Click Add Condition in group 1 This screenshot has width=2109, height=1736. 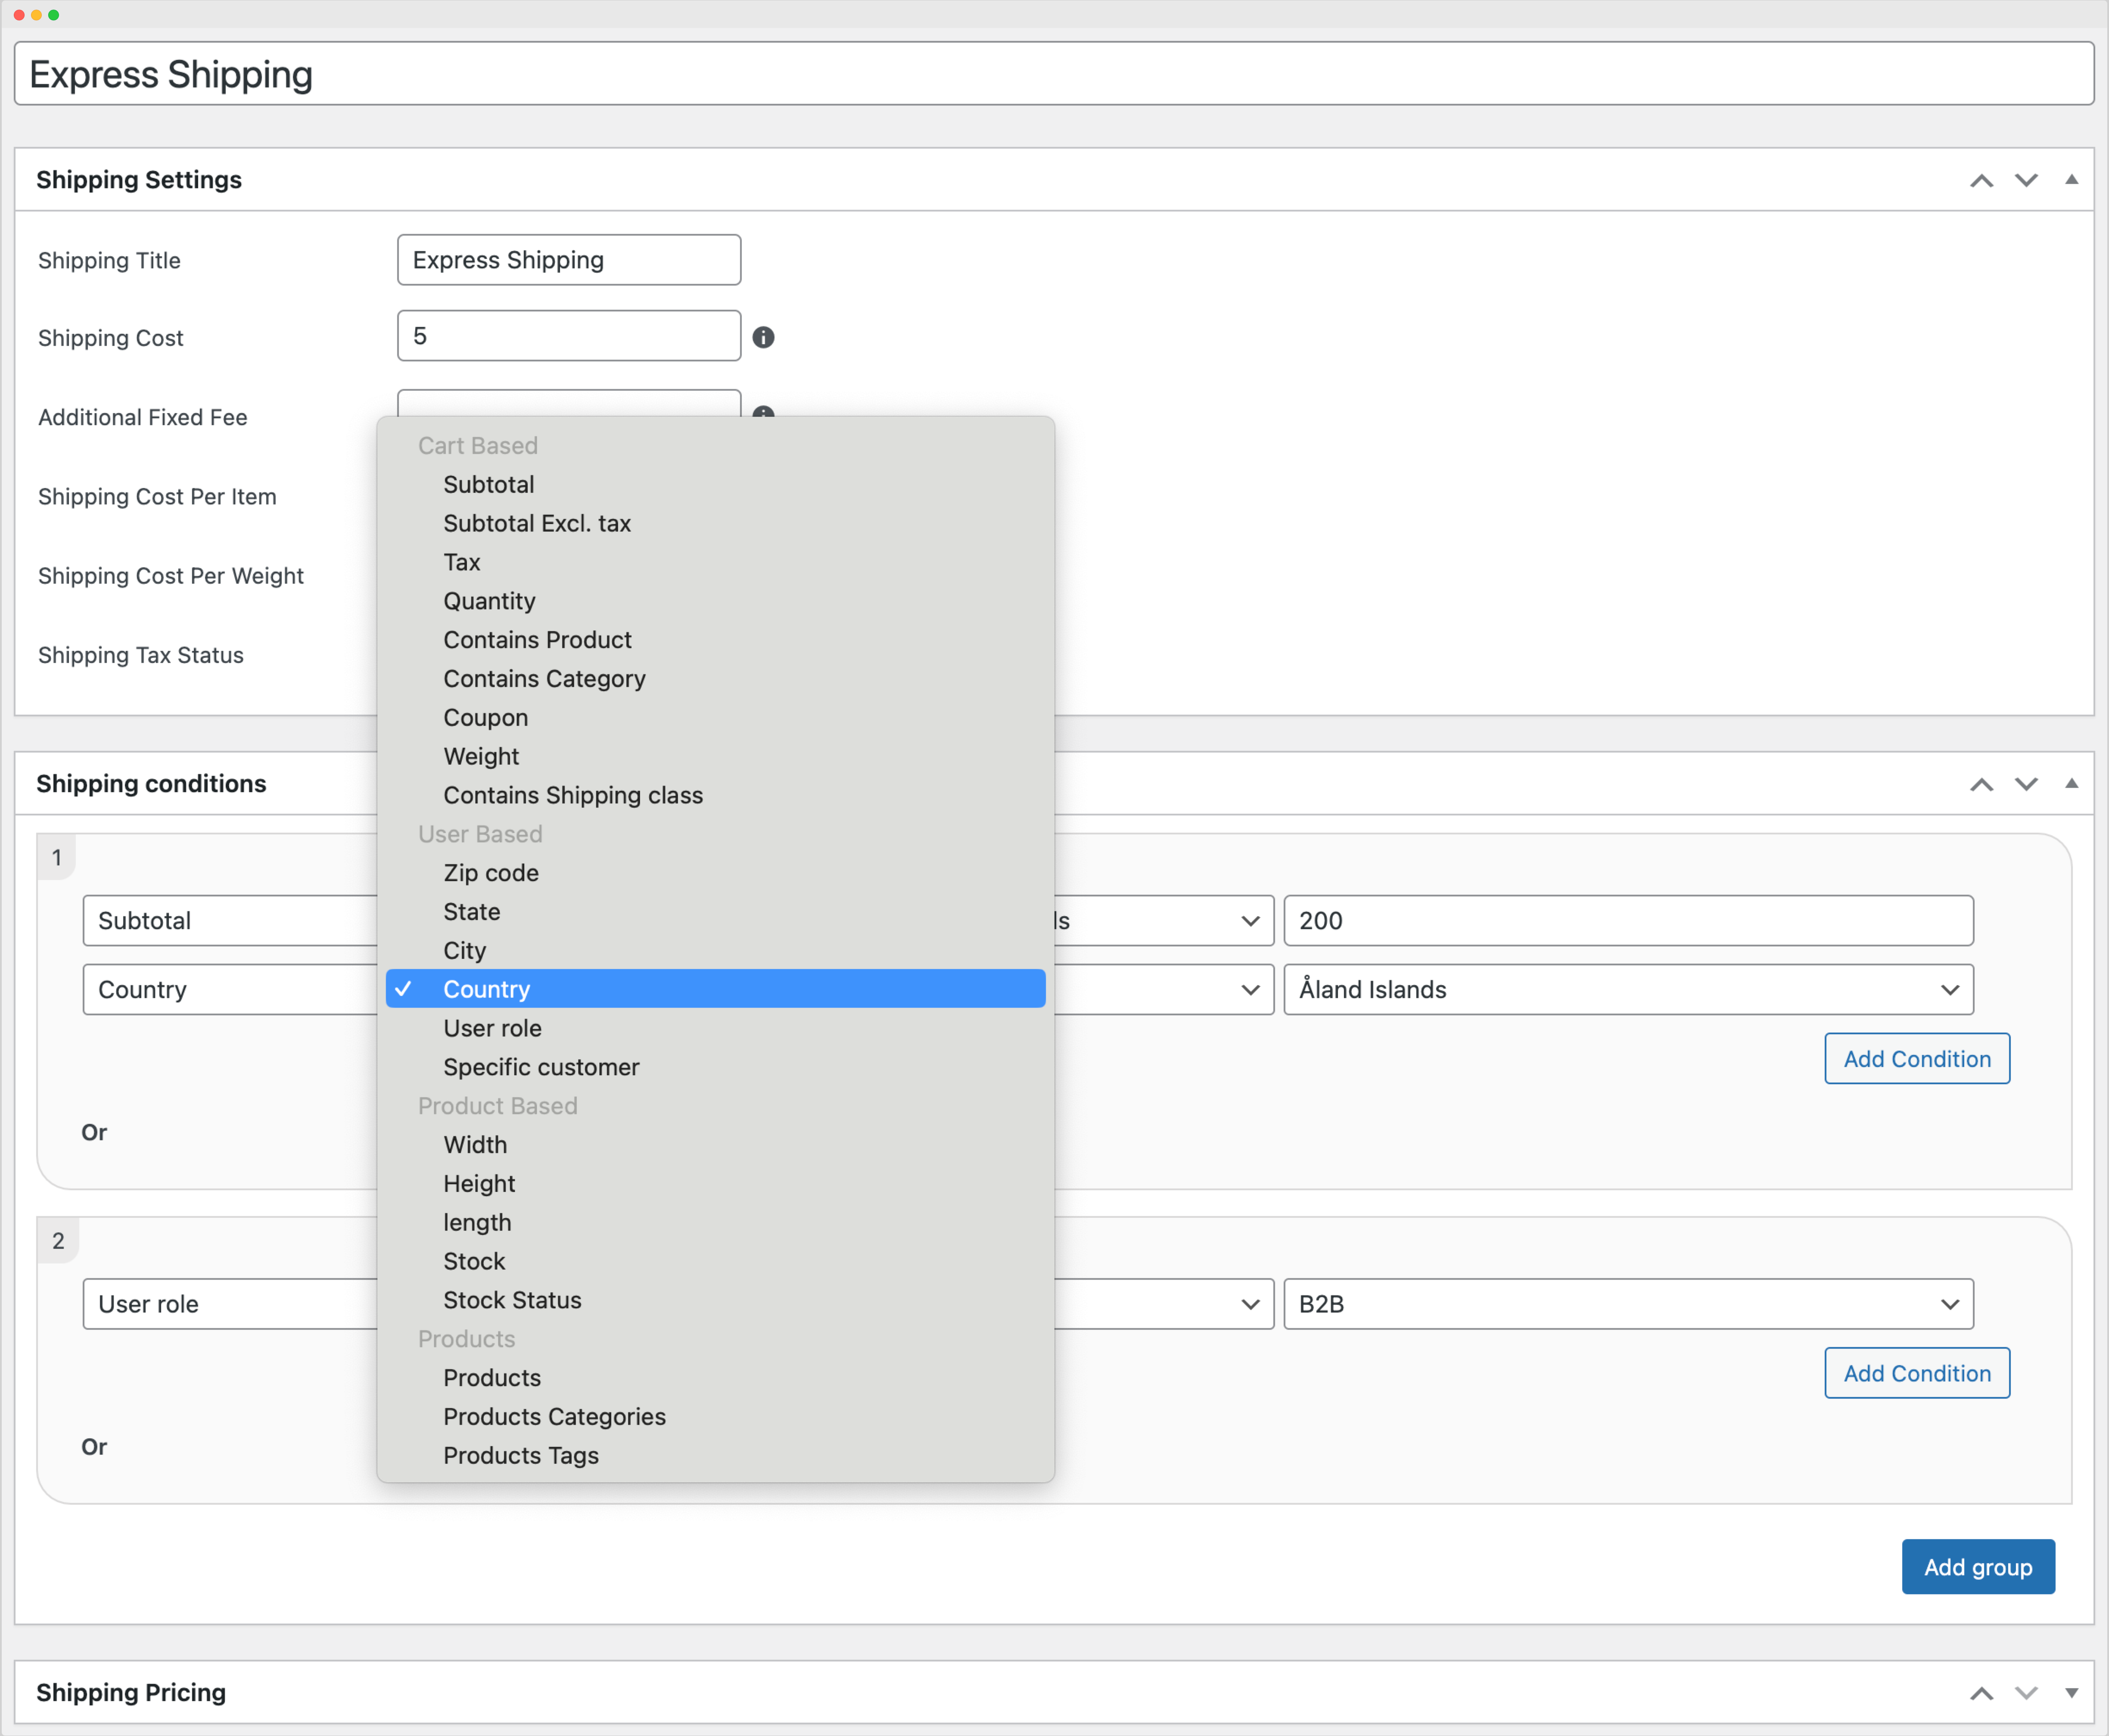1916,1059
